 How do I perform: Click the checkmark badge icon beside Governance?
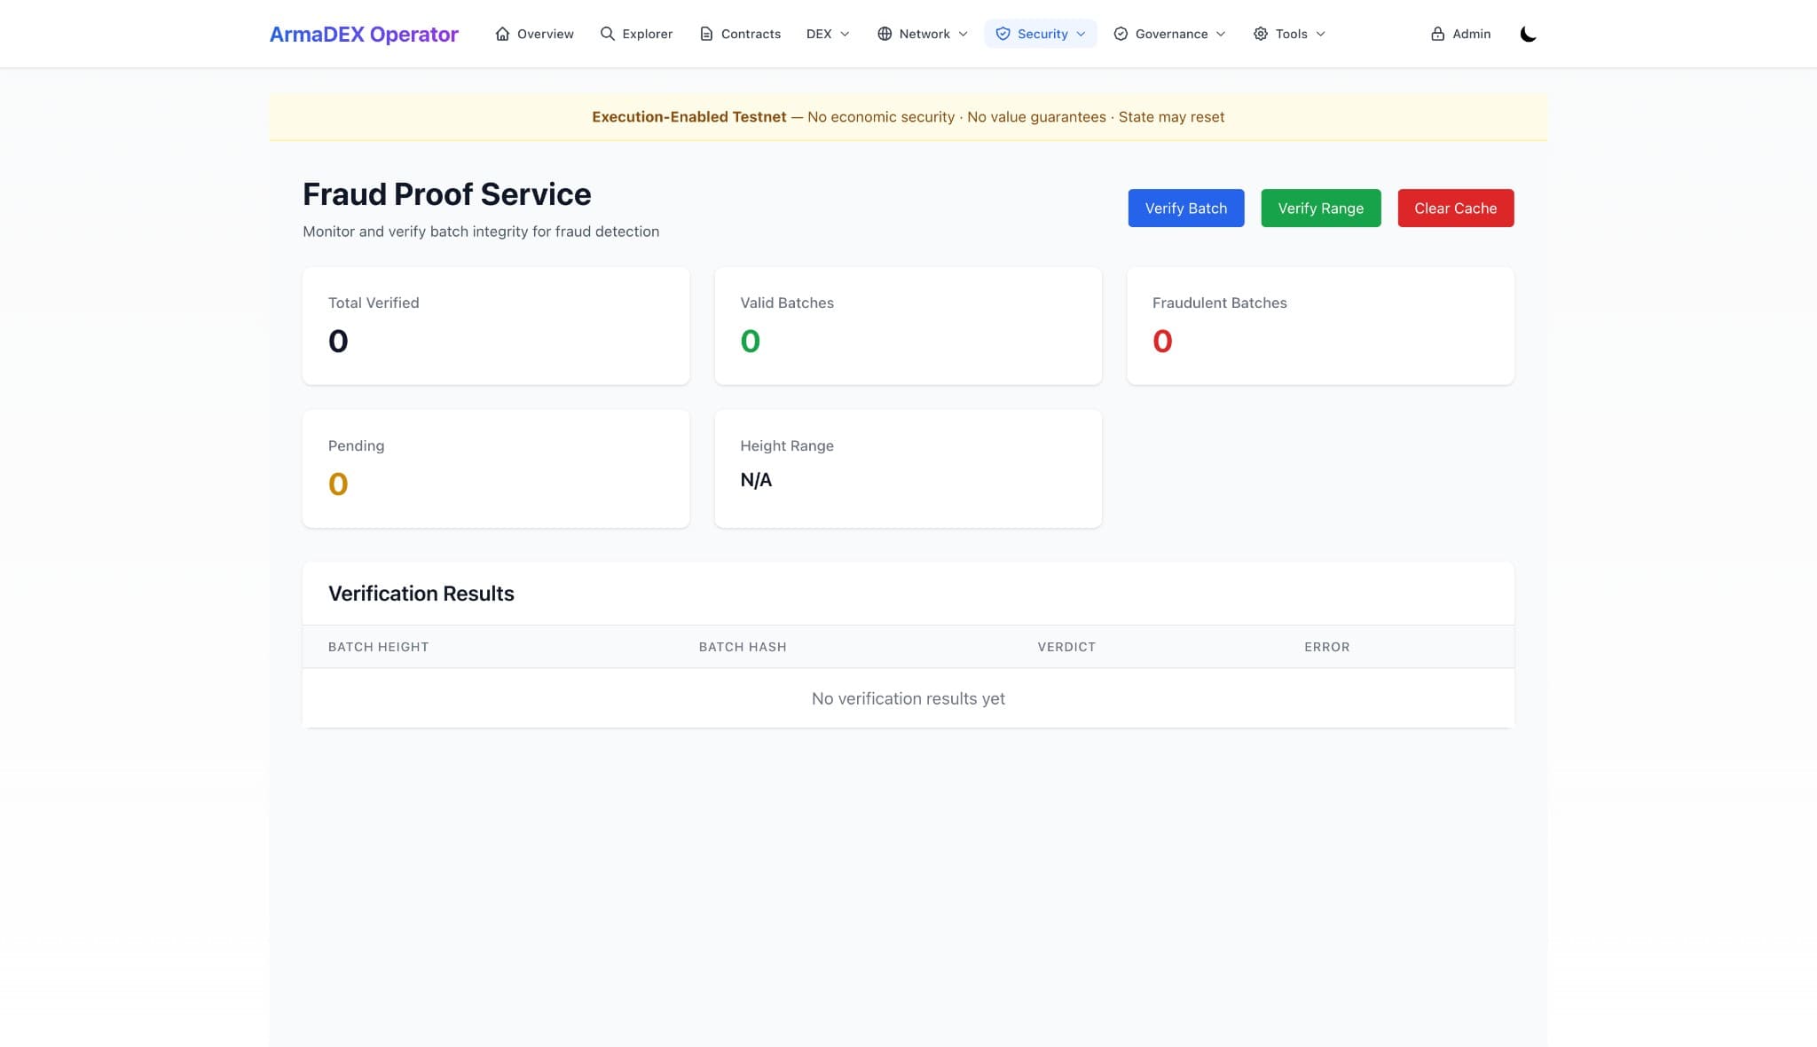(1120, 33)
